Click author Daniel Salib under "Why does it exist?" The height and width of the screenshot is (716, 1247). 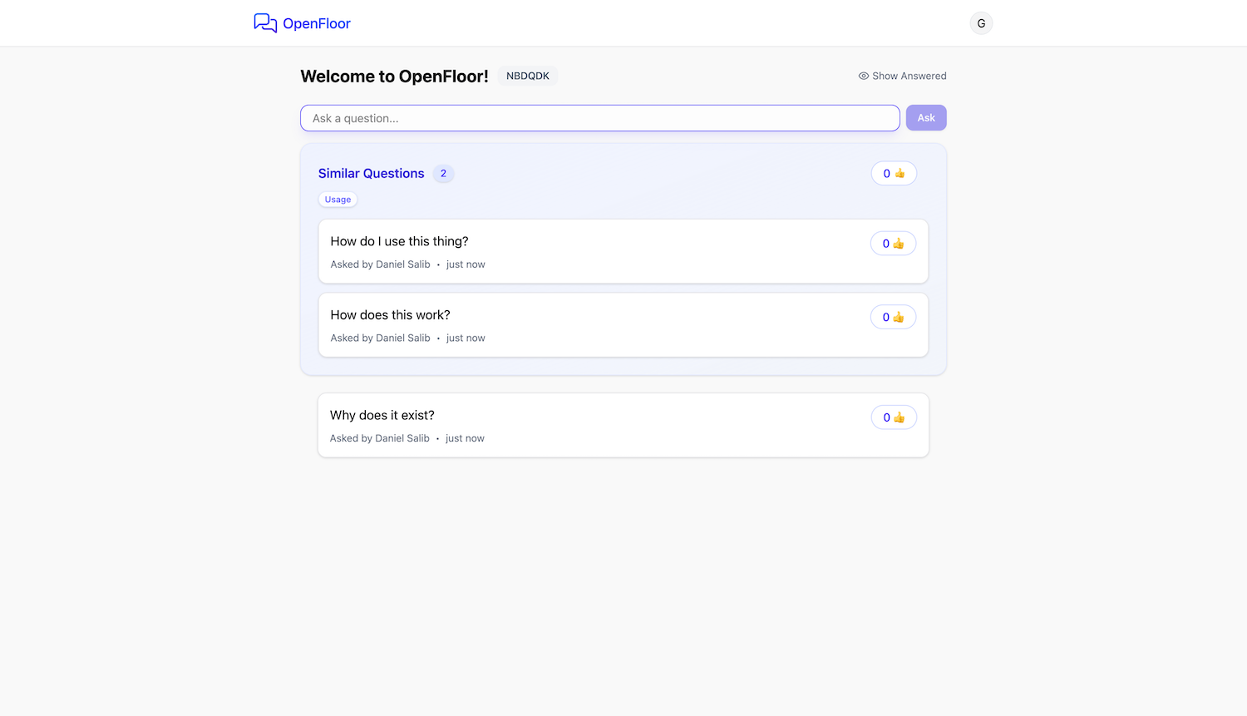(402, 438)
